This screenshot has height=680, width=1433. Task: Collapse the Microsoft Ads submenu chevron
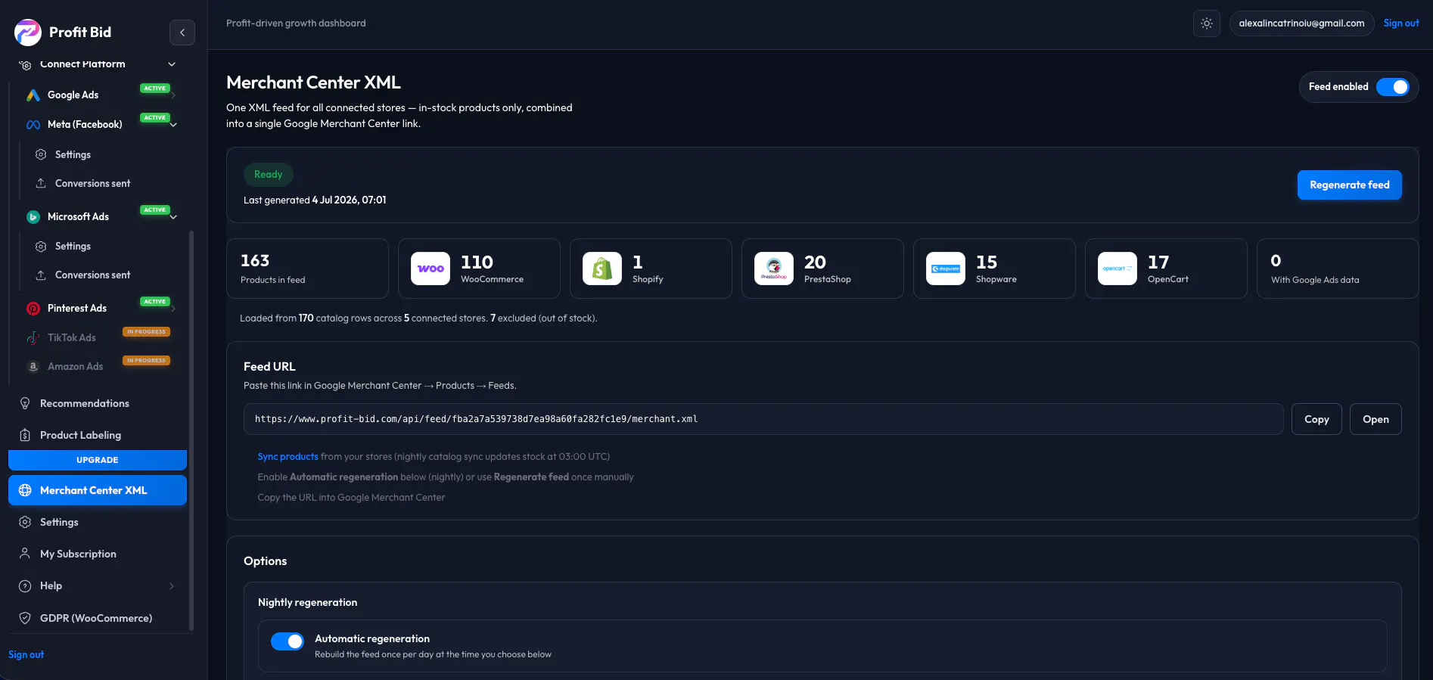coord(173,217)
